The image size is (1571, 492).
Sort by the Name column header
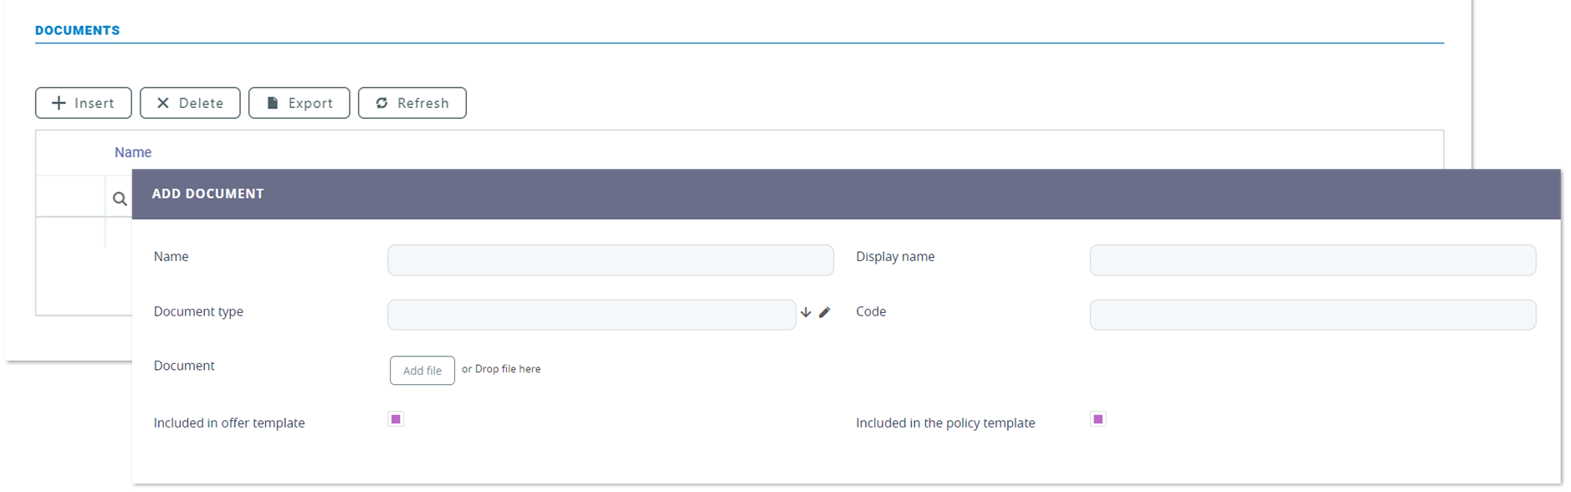pyautogui.click(x=133, y=152)
